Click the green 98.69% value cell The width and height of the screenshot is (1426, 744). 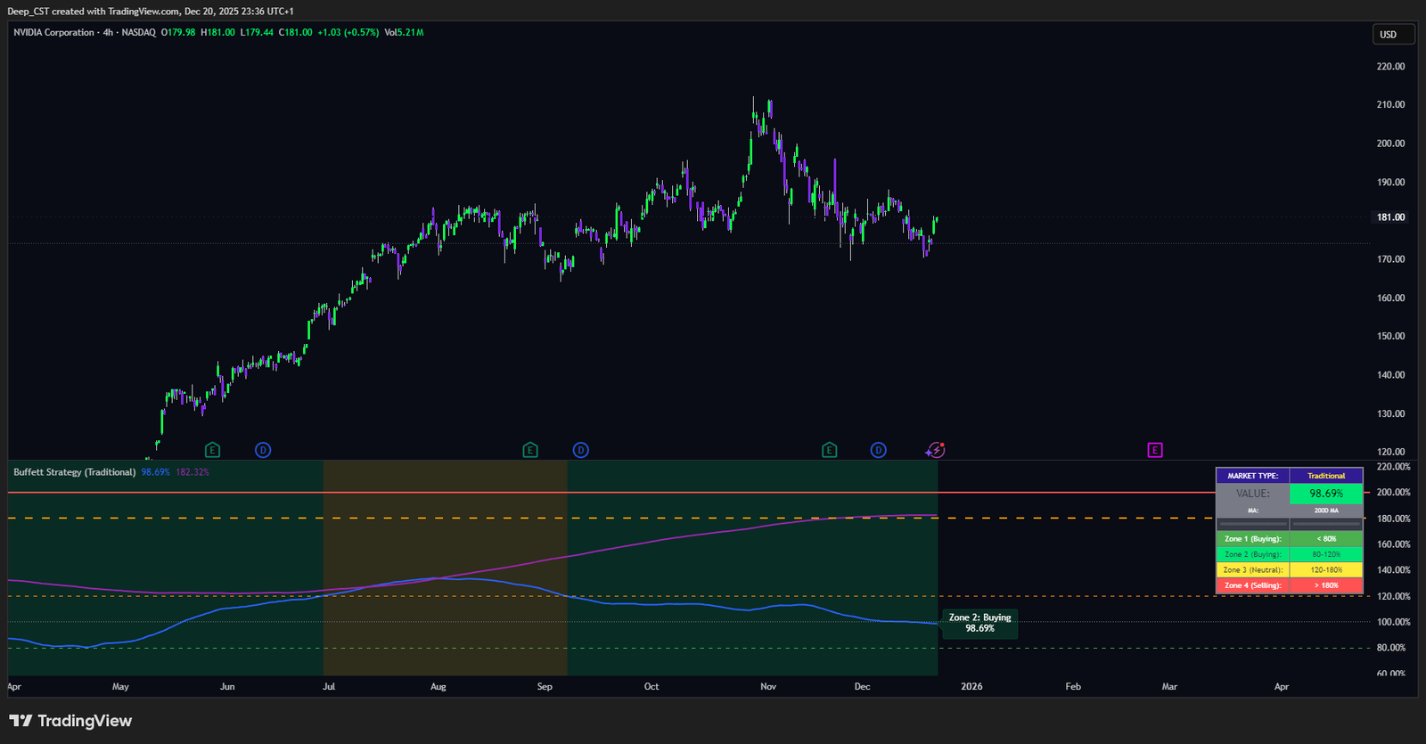(x=1326, y=494)
